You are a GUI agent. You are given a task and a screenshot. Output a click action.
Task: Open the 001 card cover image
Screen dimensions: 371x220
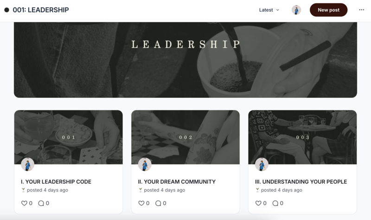68,137
